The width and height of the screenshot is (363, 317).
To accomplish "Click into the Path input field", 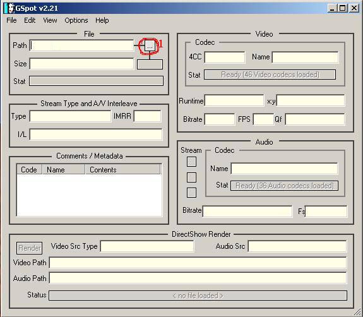I will click(81, 45).
